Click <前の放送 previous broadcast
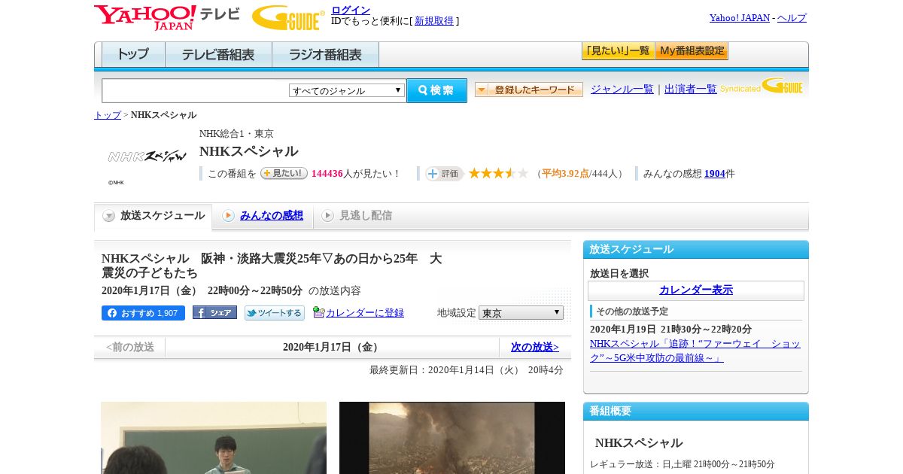The width and height of the screenshot is (903, 474). click(x=129, y=348)
